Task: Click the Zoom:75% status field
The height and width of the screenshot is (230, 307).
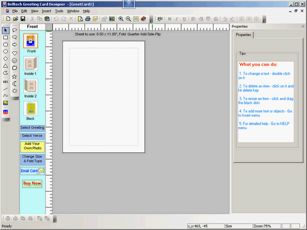Action: click(267, 226)
